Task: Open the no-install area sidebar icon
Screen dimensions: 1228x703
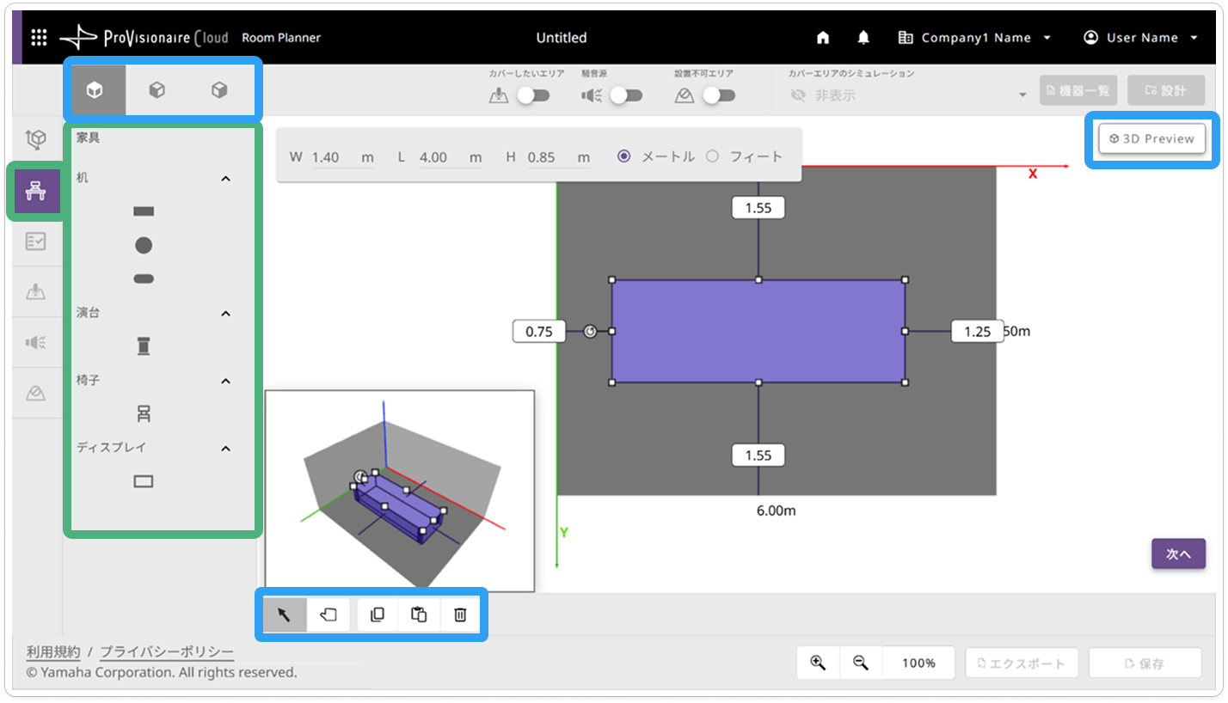Action: click(x=35, y=394)
